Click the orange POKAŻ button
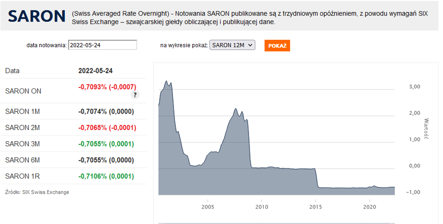 pos(277,46)
